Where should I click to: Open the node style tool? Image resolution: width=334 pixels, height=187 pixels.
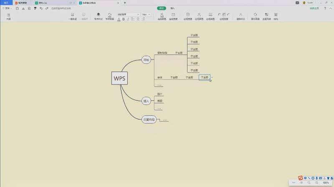click(x=99, y=16)
